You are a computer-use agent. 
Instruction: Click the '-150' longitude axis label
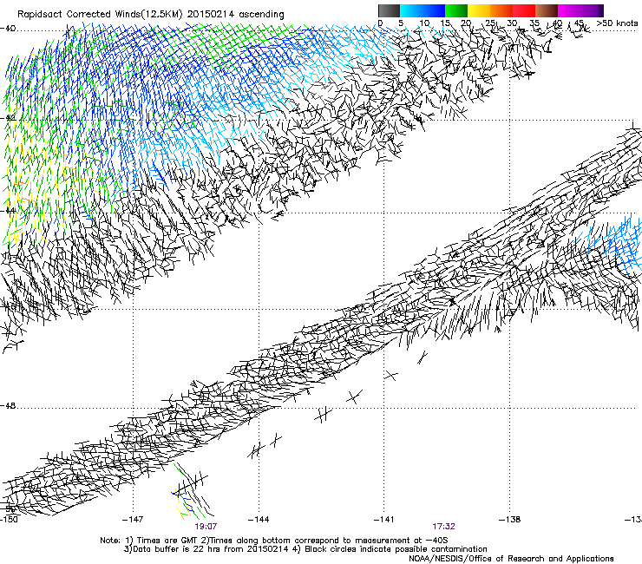(9, 520)
